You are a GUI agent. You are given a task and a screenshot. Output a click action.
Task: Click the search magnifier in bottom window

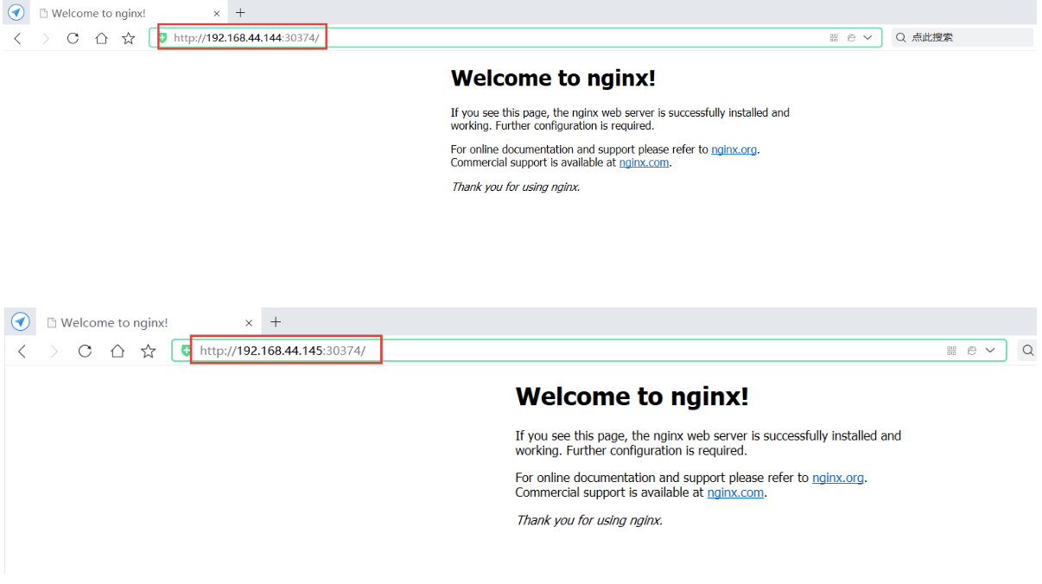(1028, 351)
